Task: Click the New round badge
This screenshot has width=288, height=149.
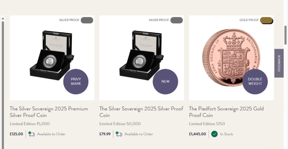Action: (165, 82)
